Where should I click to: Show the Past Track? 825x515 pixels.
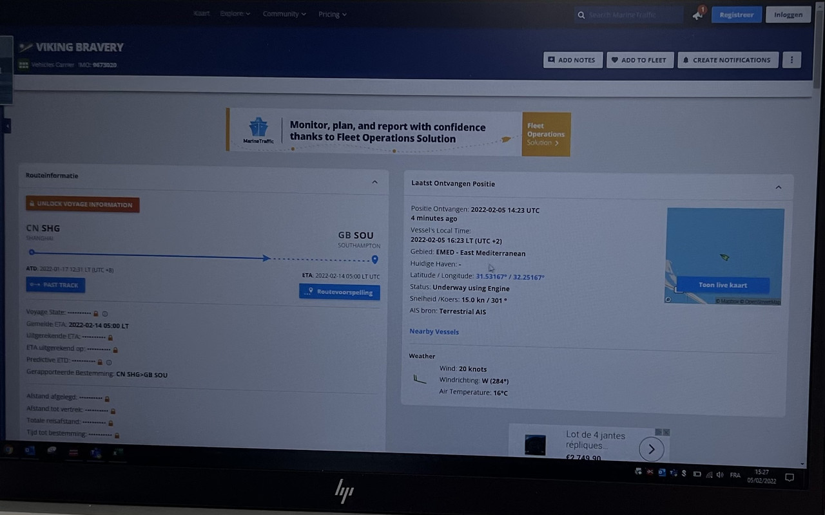[x=55, y=285]
